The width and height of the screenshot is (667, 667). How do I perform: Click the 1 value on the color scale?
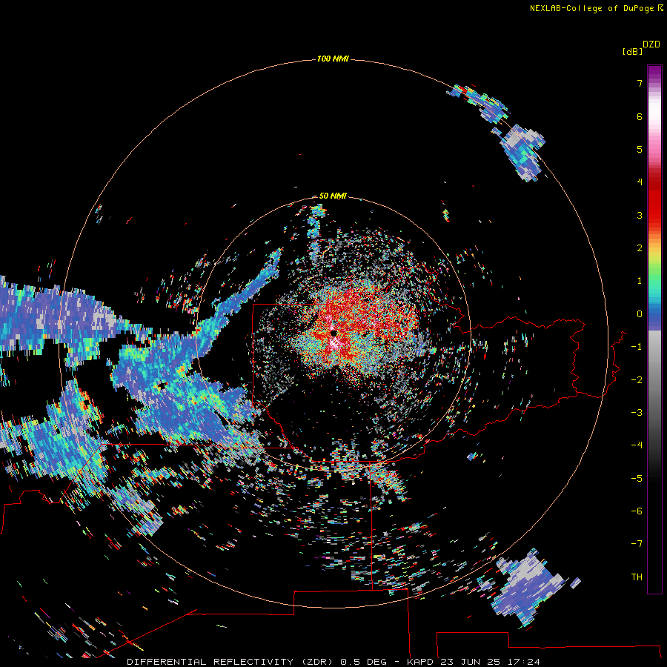point(640,281)
